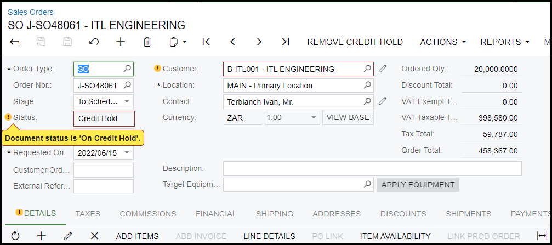Expand the currency rate dropdown
The image size is (552, 245).
tap(314, 118)
